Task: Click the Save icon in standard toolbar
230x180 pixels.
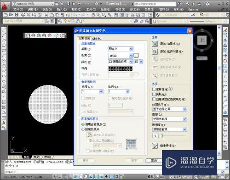Action: pos(17,15)
